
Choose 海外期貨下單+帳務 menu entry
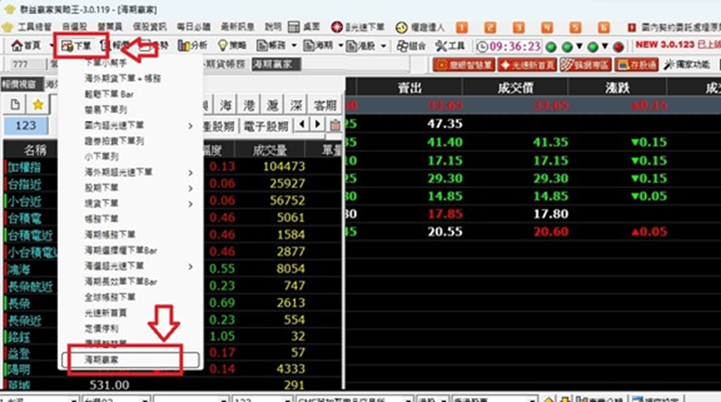coord(122,79)
